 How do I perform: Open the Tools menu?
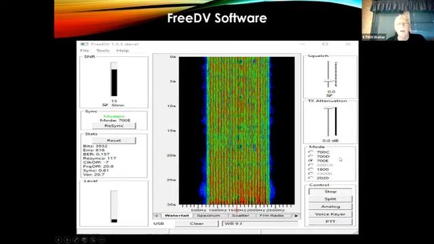(103, 51)
